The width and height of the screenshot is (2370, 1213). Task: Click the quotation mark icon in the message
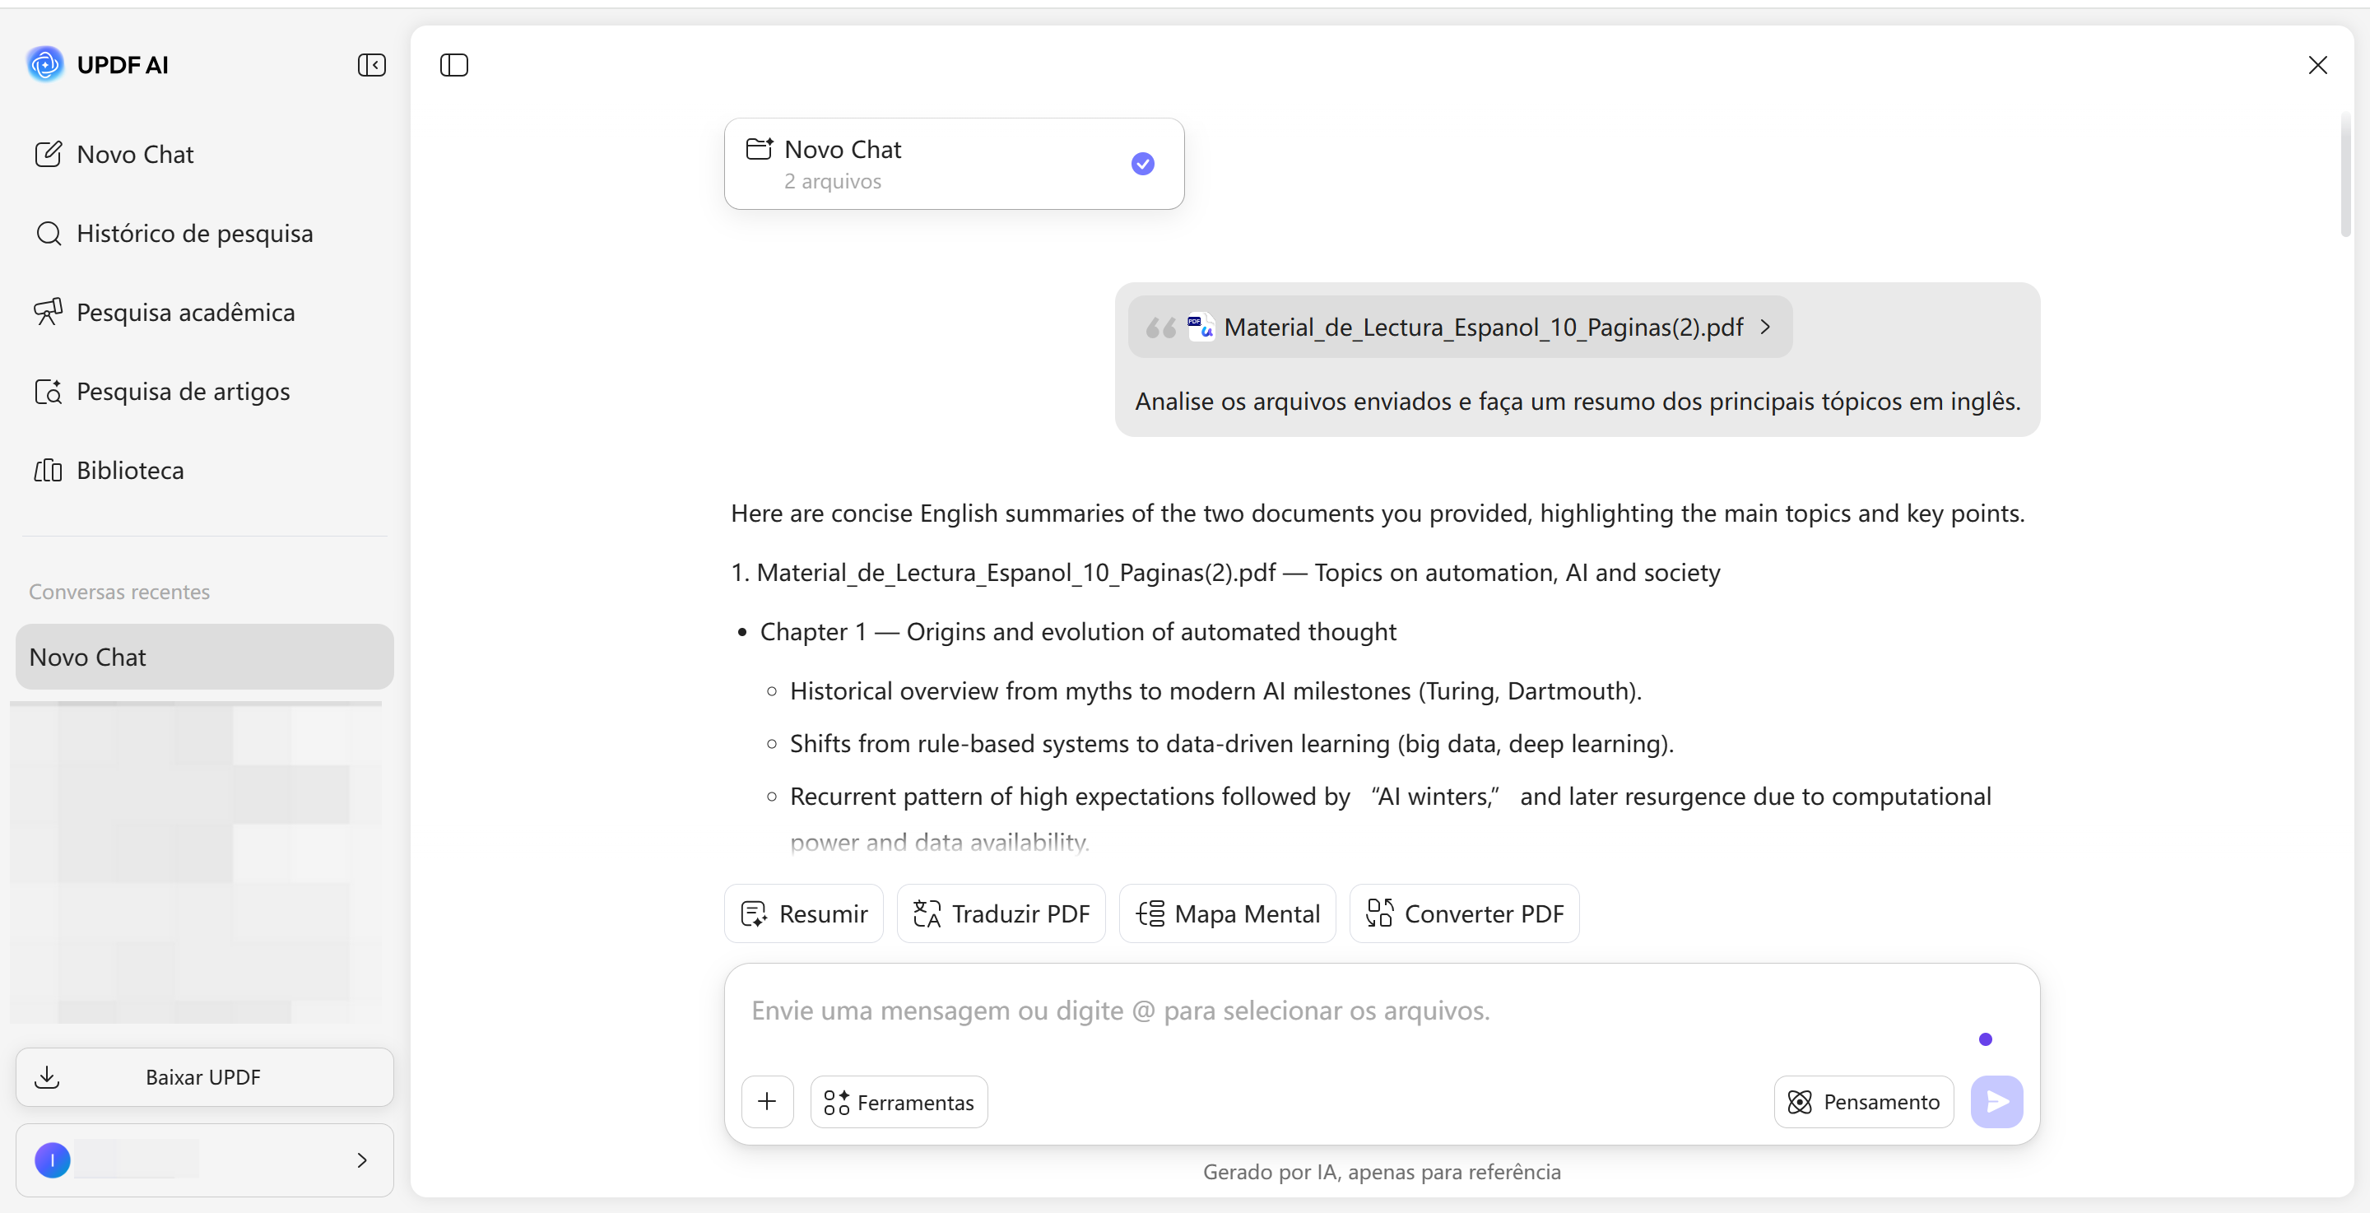tap(1160, 328)
